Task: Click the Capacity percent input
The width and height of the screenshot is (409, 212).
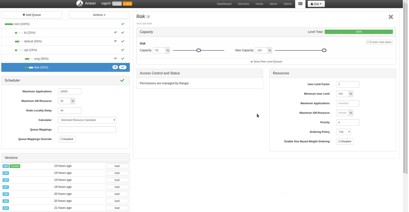Action: (x=159, y=50)
